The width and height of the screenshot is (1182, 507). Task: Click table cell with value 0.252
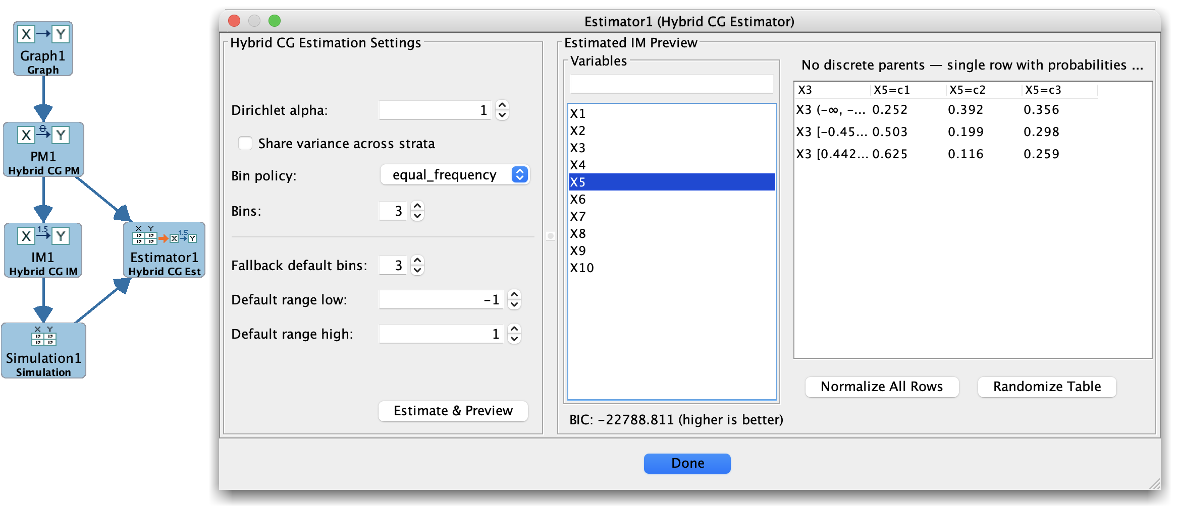coord(908,110)
